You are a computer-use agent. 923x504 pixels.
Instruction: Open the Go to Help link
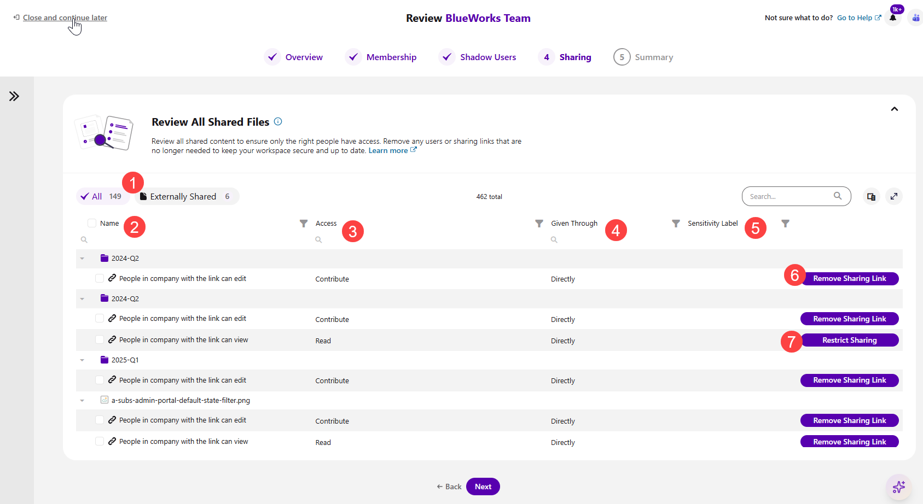pyautogui.click(x=859, y=17)
